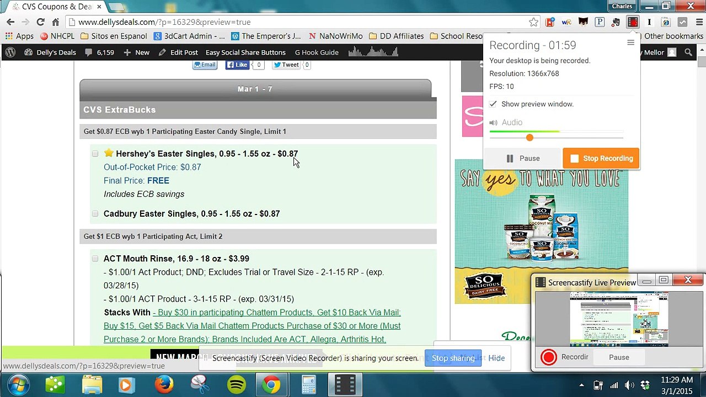Click Stop sharing in the notification bar
The height and width of the screenshot is (397, 706).
click(453, 358)
